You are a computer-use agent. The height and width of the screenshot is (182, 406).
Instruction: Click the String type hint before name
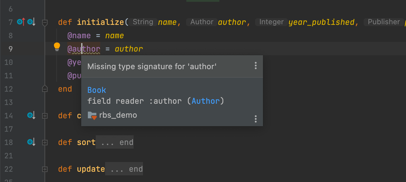click(143, 22)
